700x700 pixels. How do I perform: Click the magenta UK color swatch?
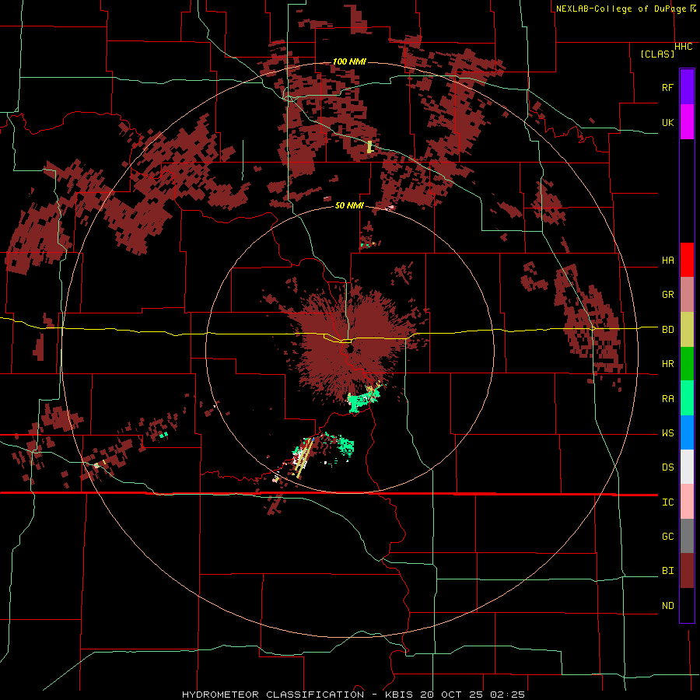[687, 122]
